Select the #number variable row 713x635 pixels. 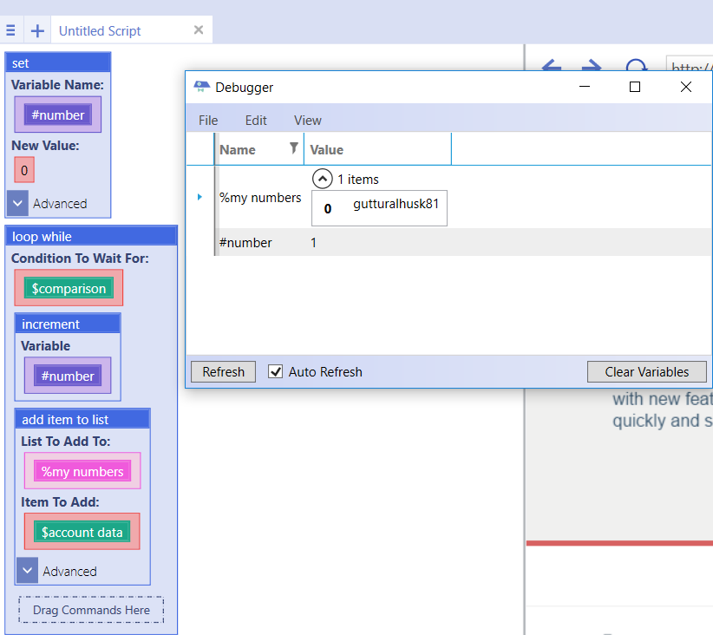click(463, 242)
